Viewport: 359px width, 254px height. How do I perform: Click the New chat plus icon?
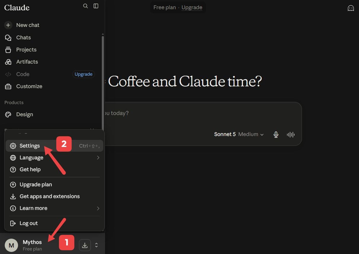point(8,25)
